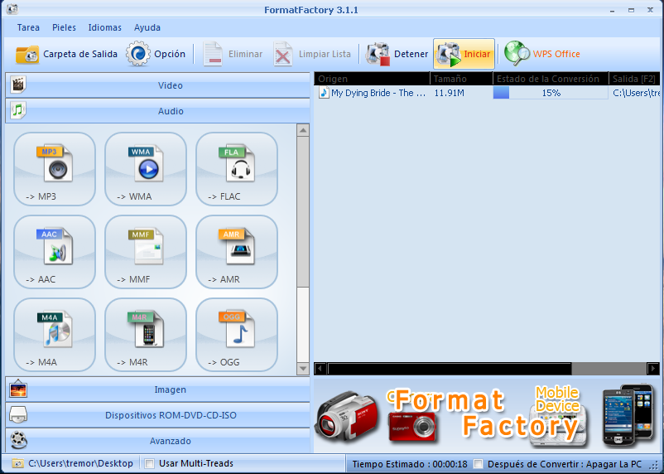Open the Carpeta de Salida output folder
Screen dimensions: 664x474
pos(66,54)
